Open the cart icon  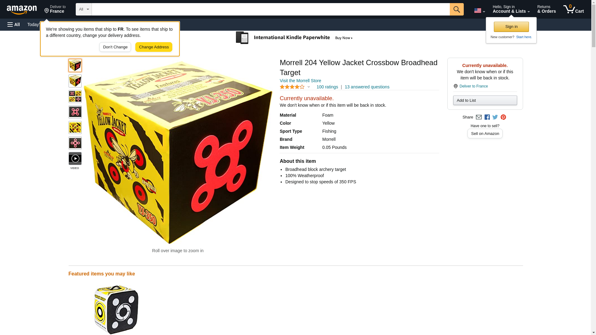[x=573, y=9]
